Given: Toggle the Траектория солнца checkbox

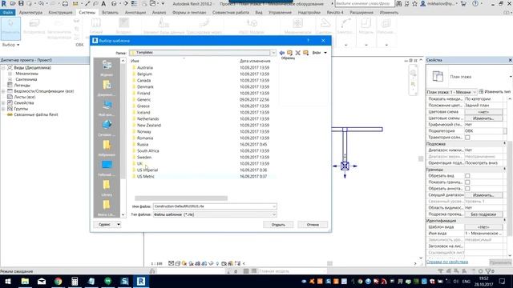Looking at the screenshot, I should point(467,138).
